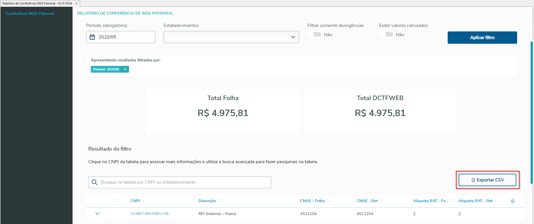The image size is (534, 224).
Task: Click the Aplicar filtro button
Action: [x=482, y=38]
